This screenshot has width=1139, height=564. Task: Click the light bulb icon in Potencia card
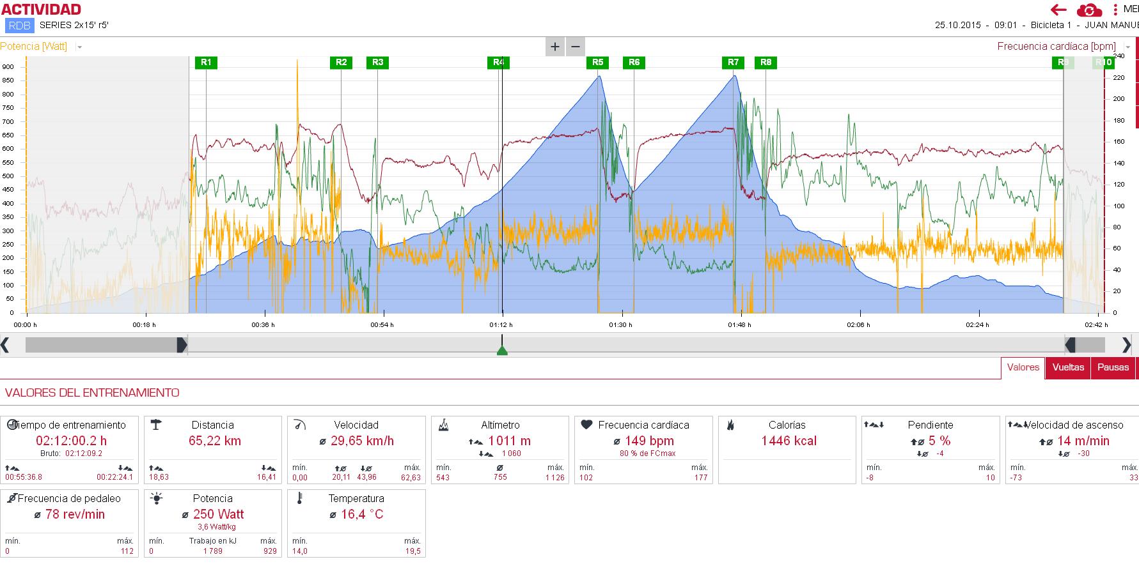click(x=156, y=499)
